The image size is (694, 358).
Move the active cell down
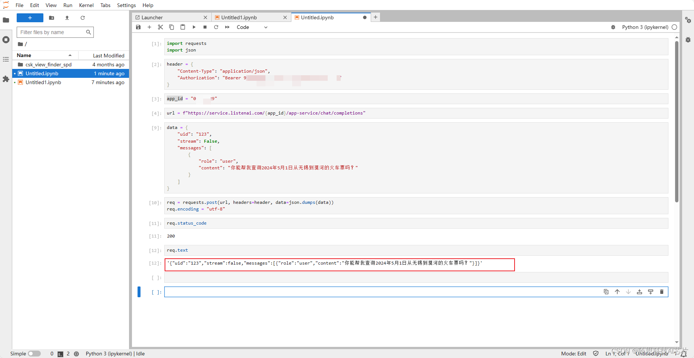pyautogui.click(x=628, y=292)
